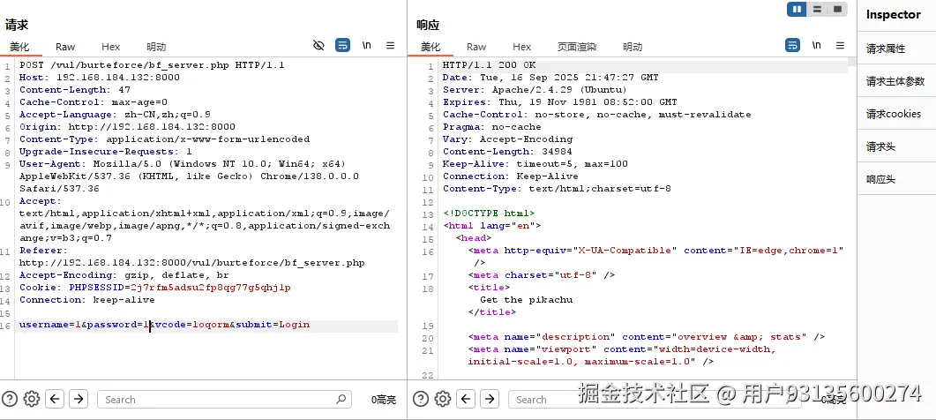The width and height of the screenshot is (936, 420).
Task: Expand 请求头 section in Inspector
Action: point(896,146)
